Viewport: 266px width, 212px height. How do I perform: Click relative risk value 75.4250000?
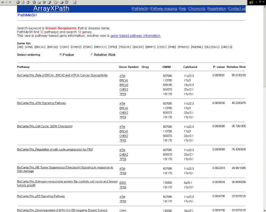[x=239, y=149]
